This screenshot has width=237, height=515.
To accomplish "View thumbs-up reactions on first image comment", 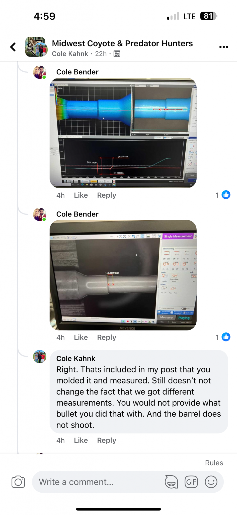I will point(223,195).
